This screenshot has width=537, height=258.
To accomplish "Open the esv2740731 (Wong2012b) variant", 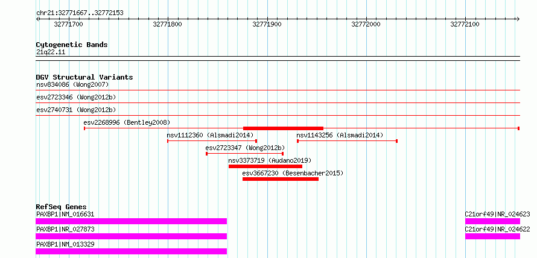I will click(76, 110).
